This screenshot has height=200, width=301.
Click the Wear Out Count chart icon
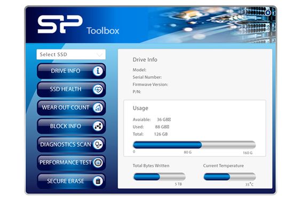pyautogui.click(x=98, y=108)
